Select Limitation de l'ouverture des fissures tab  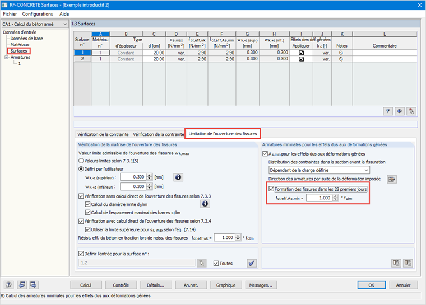223,134
